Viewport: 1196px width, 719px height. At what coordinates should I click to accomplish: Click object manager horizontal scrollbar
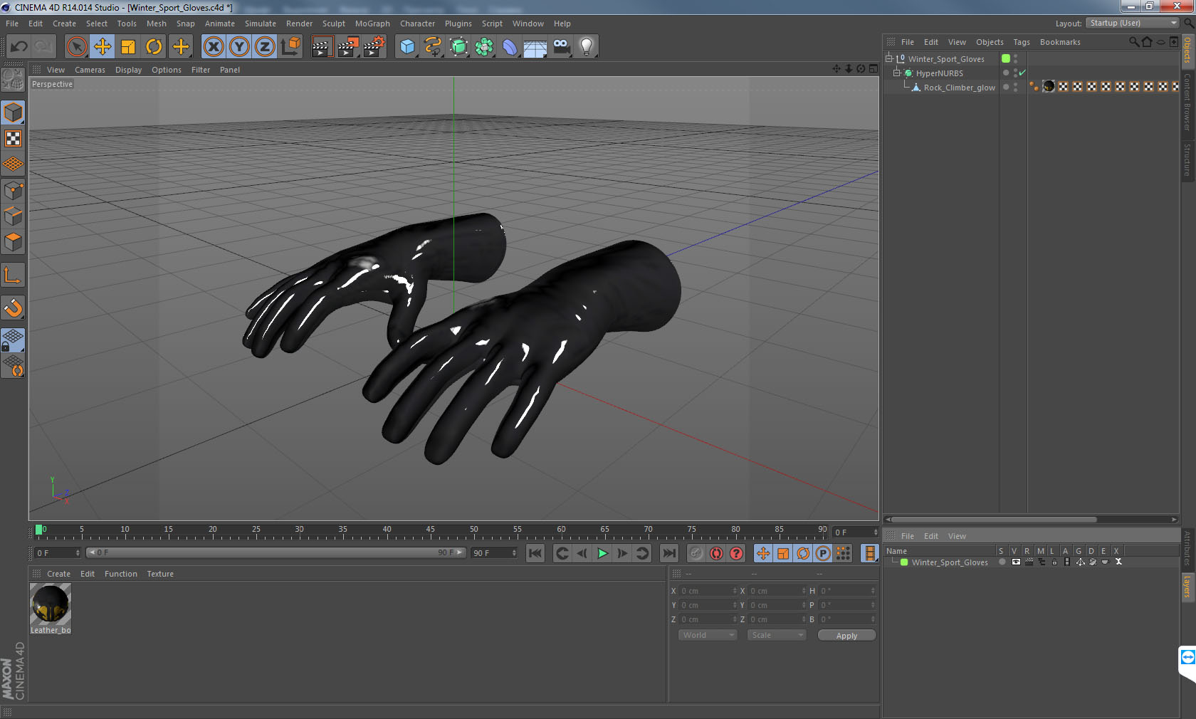[994, 520]
